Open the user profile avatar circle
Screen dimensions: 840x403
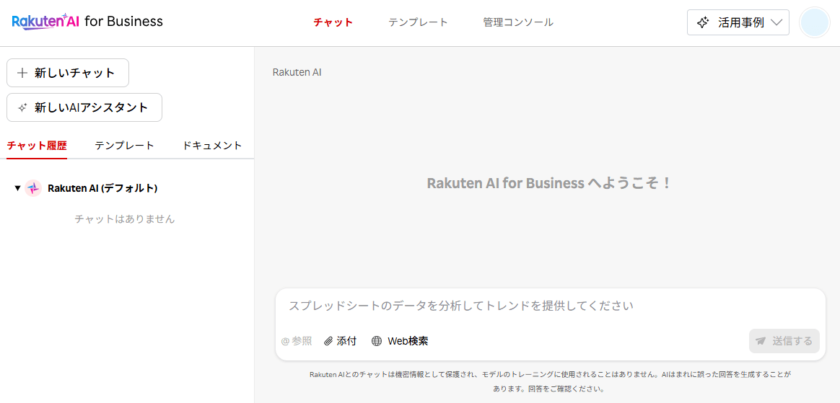[814, 22]
